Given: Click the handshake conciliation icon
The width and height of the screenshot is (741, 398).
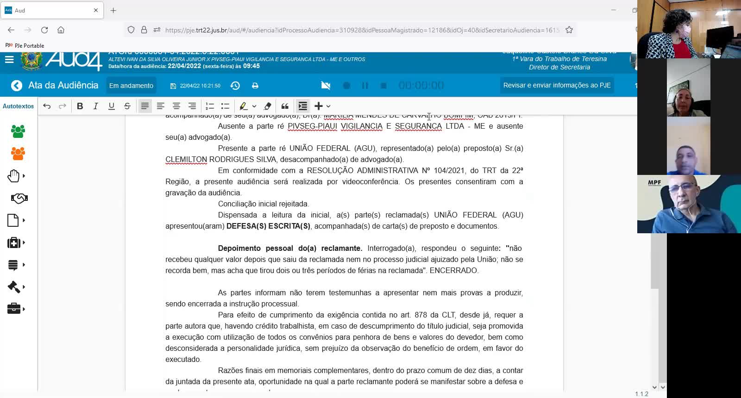Looking at the screenshot, I should click(x=19, y=198).
